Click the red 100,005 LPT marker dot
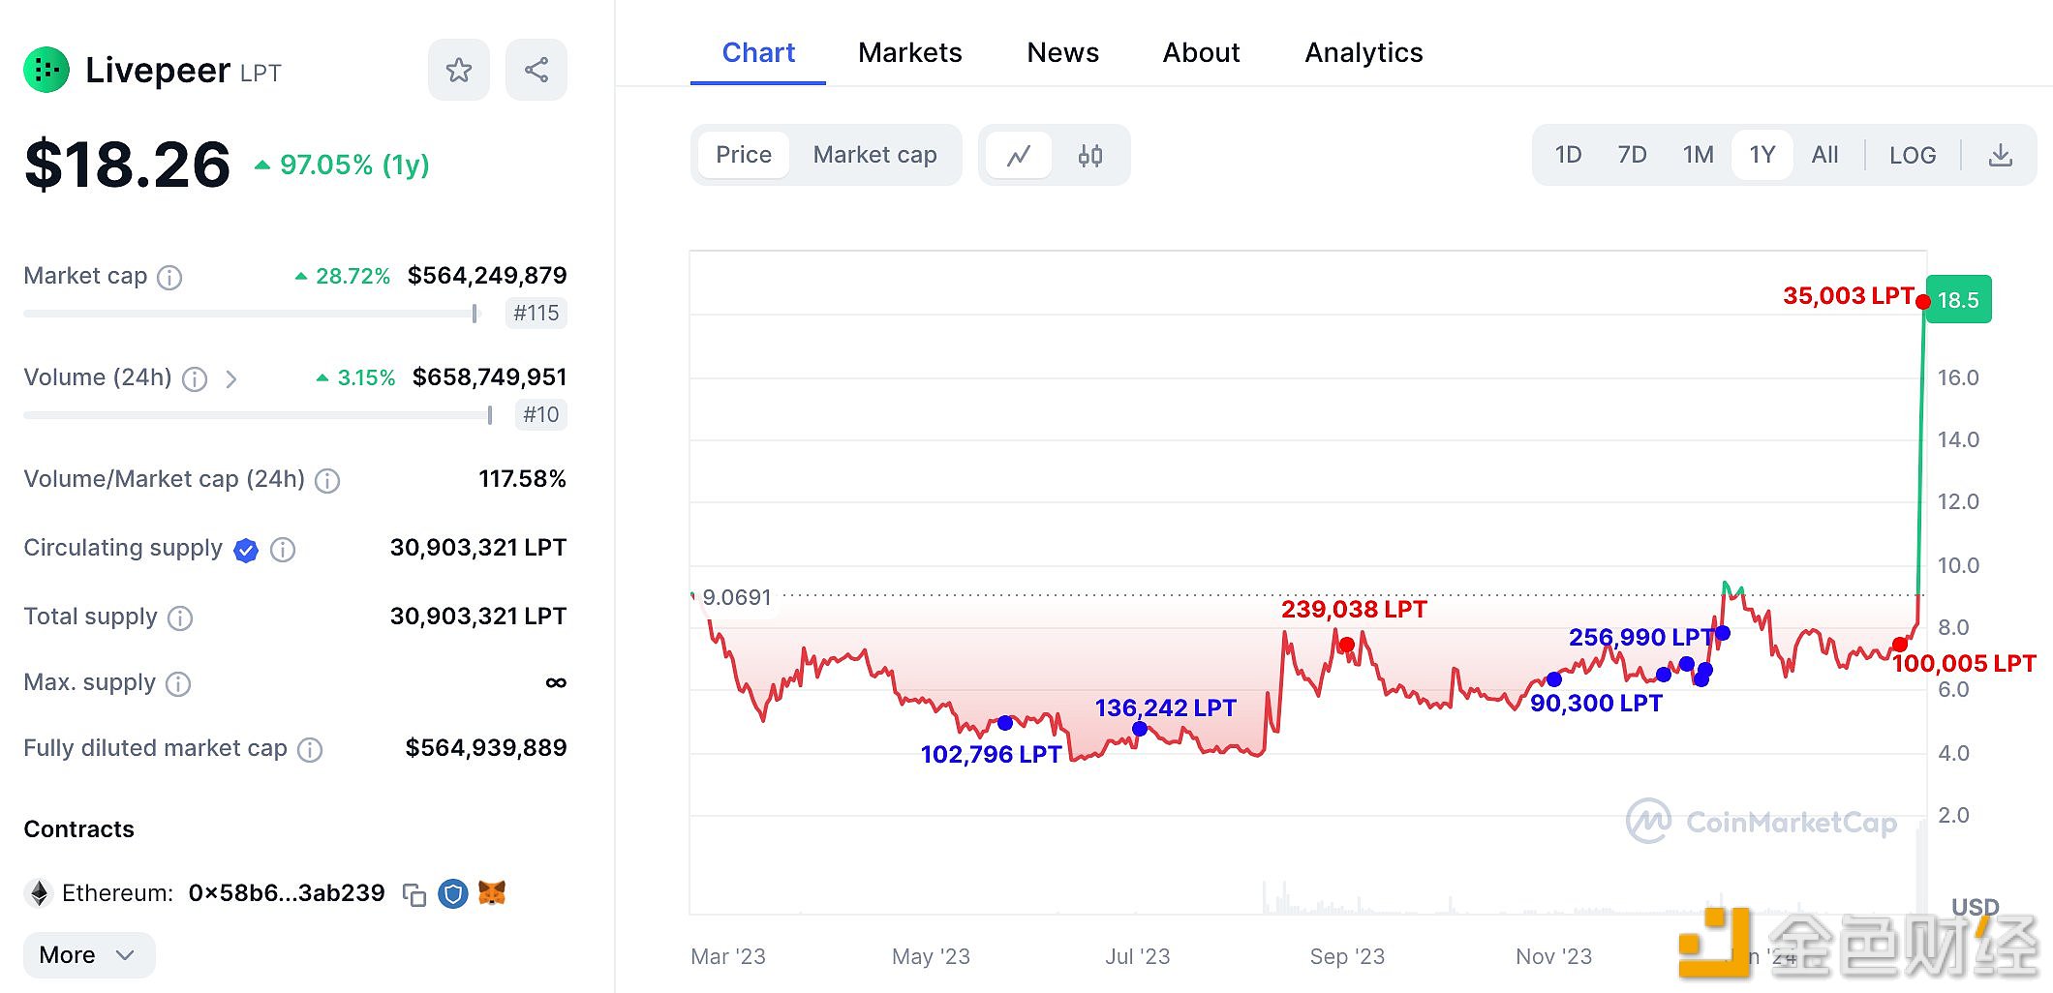Viewport: 2053px width, 993px height. pos(1900,645)
